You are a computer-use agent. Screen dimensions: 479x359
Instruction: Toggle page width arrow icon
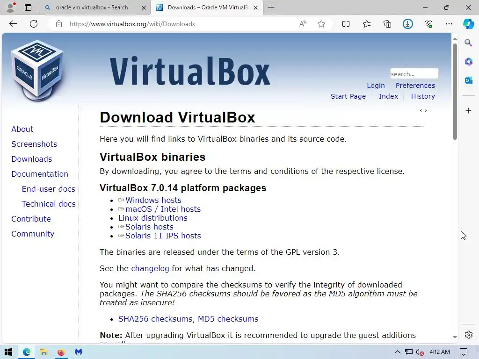(x=423, y=111)
